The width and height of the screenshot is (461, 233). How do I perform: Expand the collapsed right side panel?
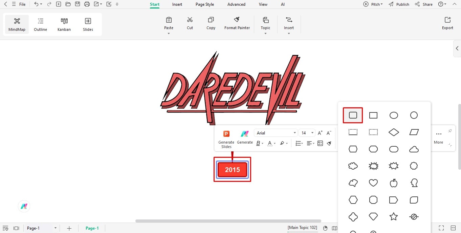tap(457, 48)
